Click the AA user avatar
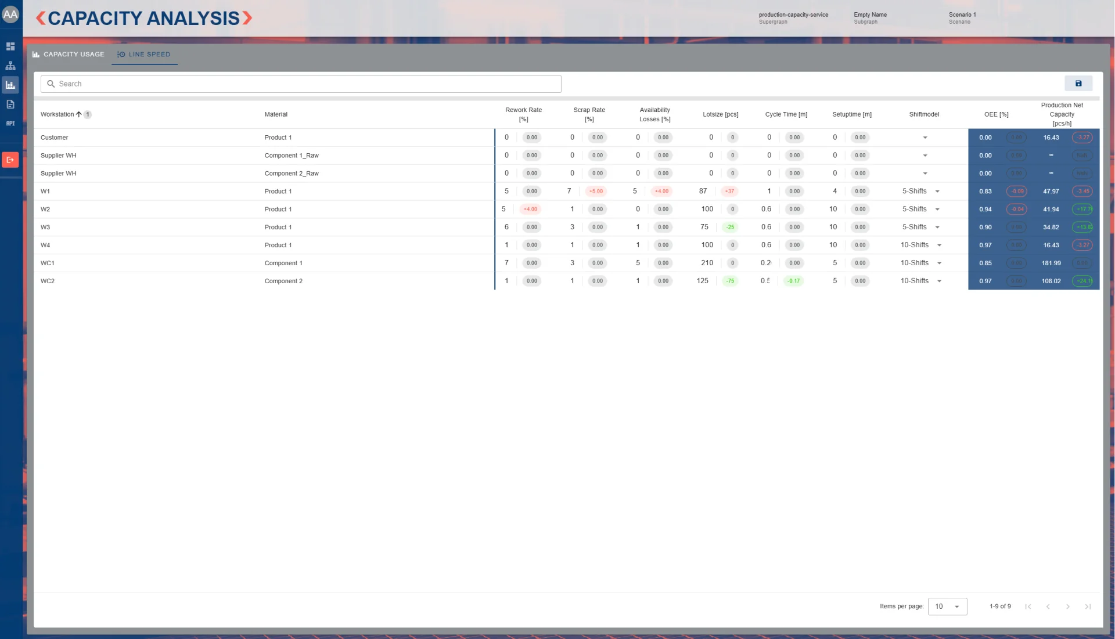The width and height of the screenshot is (1115, 639). pos(10,15)
